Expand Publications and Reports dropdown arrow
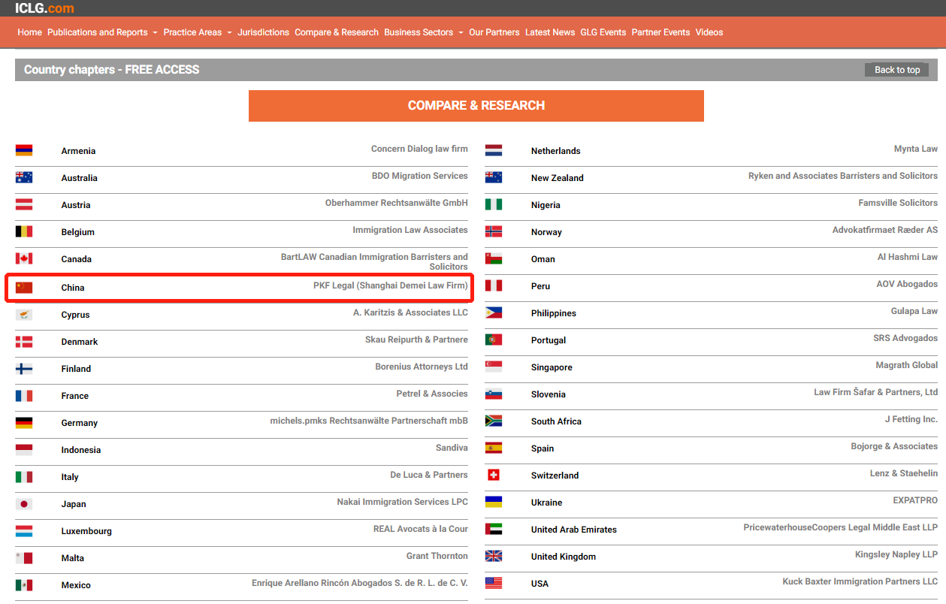 click(x=155, y=33)
